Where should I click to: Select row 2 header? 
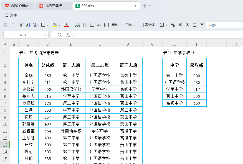click(x=5, y=65)
